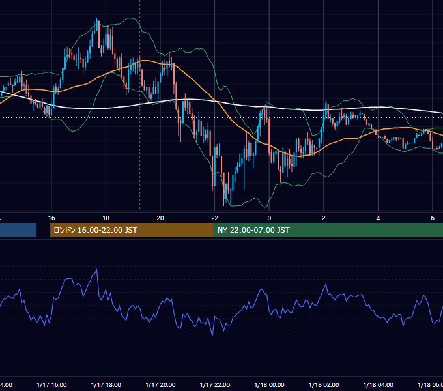This screenshot has height=391, width=443.
Task: Click the 1/17 16:00 date label
Action: point(51,384)
